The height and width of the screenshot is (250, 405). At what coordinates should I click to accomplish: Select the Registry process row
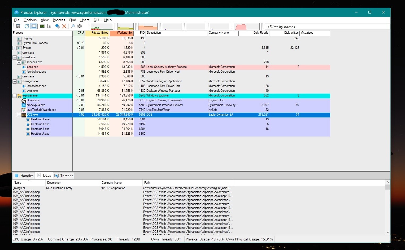click(x=171, y=38)
